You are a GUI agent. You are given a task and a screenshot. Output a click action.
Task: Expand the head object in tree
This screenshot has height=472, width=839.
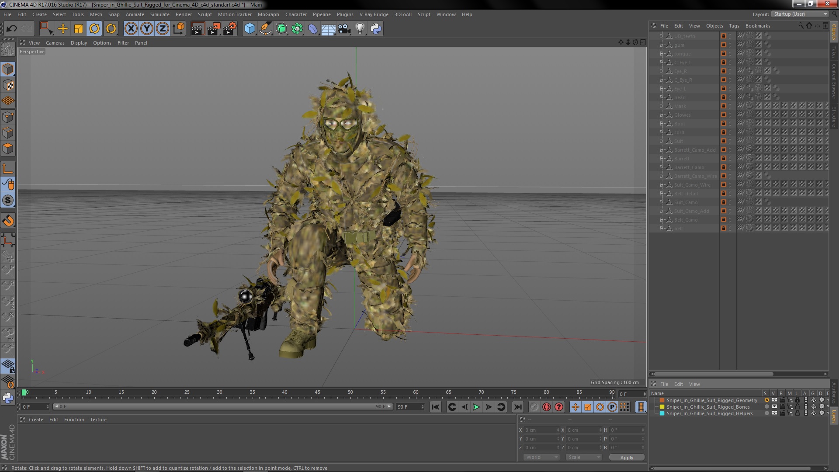coord(662,97)
